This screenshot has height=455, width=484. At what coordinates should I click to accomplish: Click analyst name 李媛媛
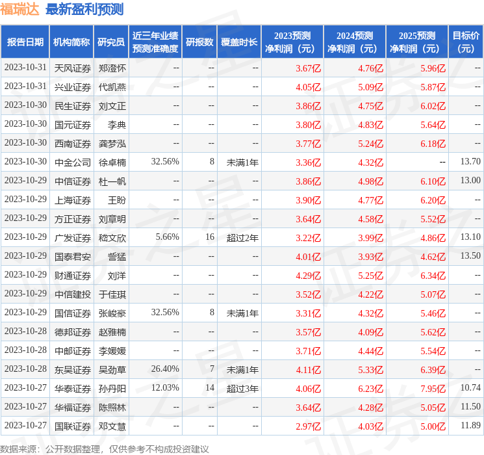click(112, 350)
